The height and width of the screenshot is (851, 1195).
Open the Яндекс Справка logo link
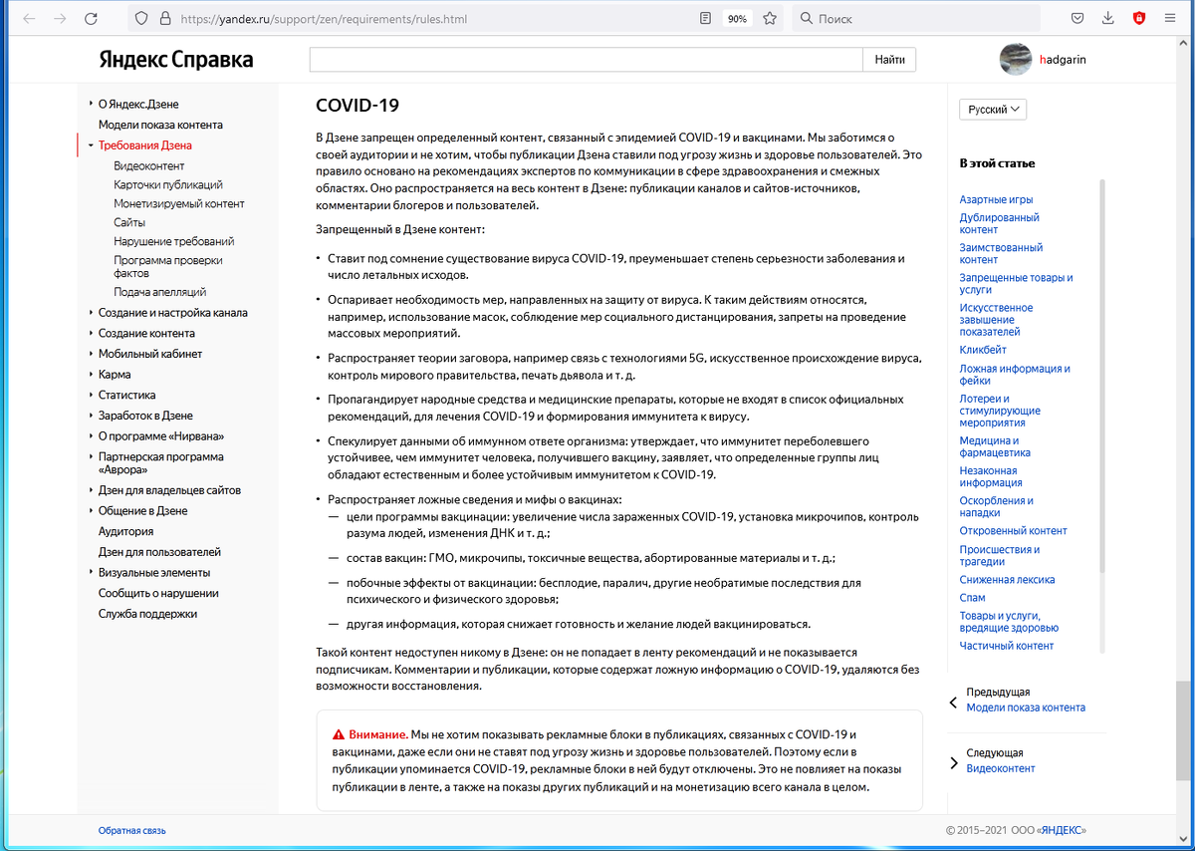click(x=175, y=60)
